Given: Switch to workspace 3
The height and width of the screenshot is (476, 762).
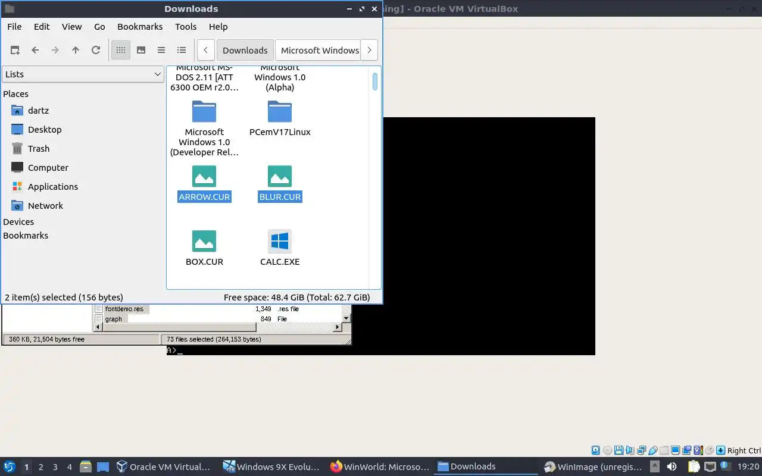Looking at the screenshot, I should click(x=55, y=467).
